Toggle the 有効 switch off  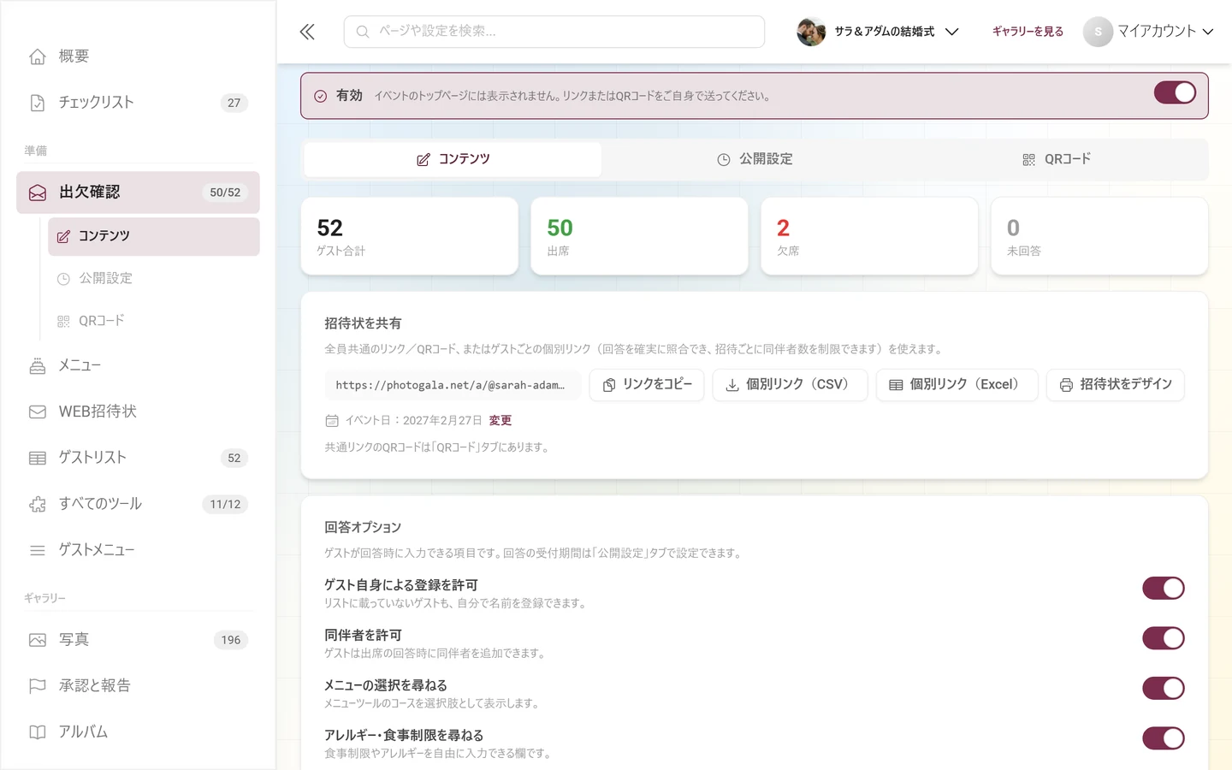tap(1175, 92)
